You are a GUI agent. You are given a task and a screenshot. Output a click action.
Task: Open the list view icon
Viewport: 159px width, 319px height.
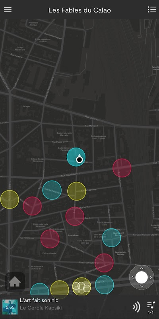click(x=152, y=10)
